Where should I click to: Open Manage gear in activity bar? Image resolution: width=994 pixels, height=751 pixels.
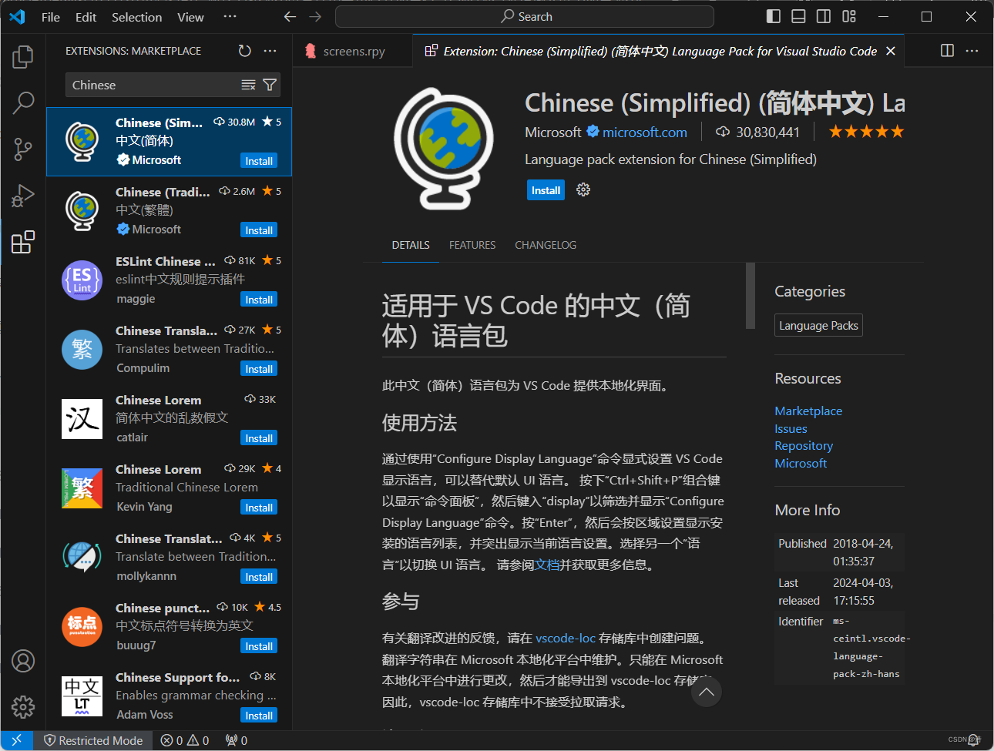(x=23, y=706)
